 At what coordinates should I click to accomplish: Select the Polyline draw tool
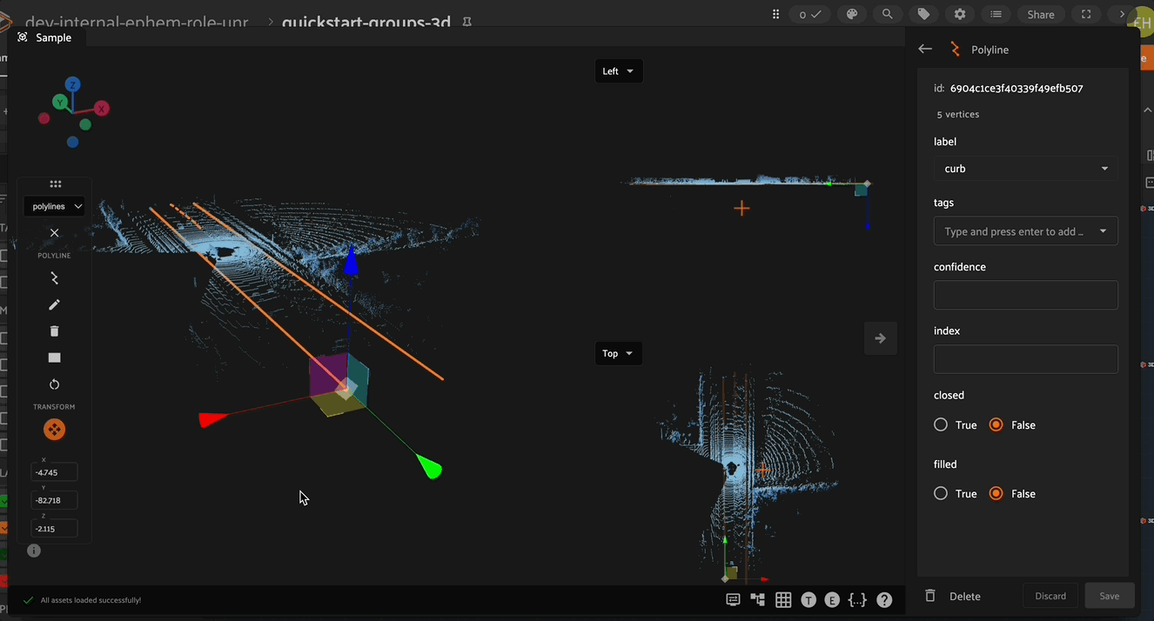[54, 277]
